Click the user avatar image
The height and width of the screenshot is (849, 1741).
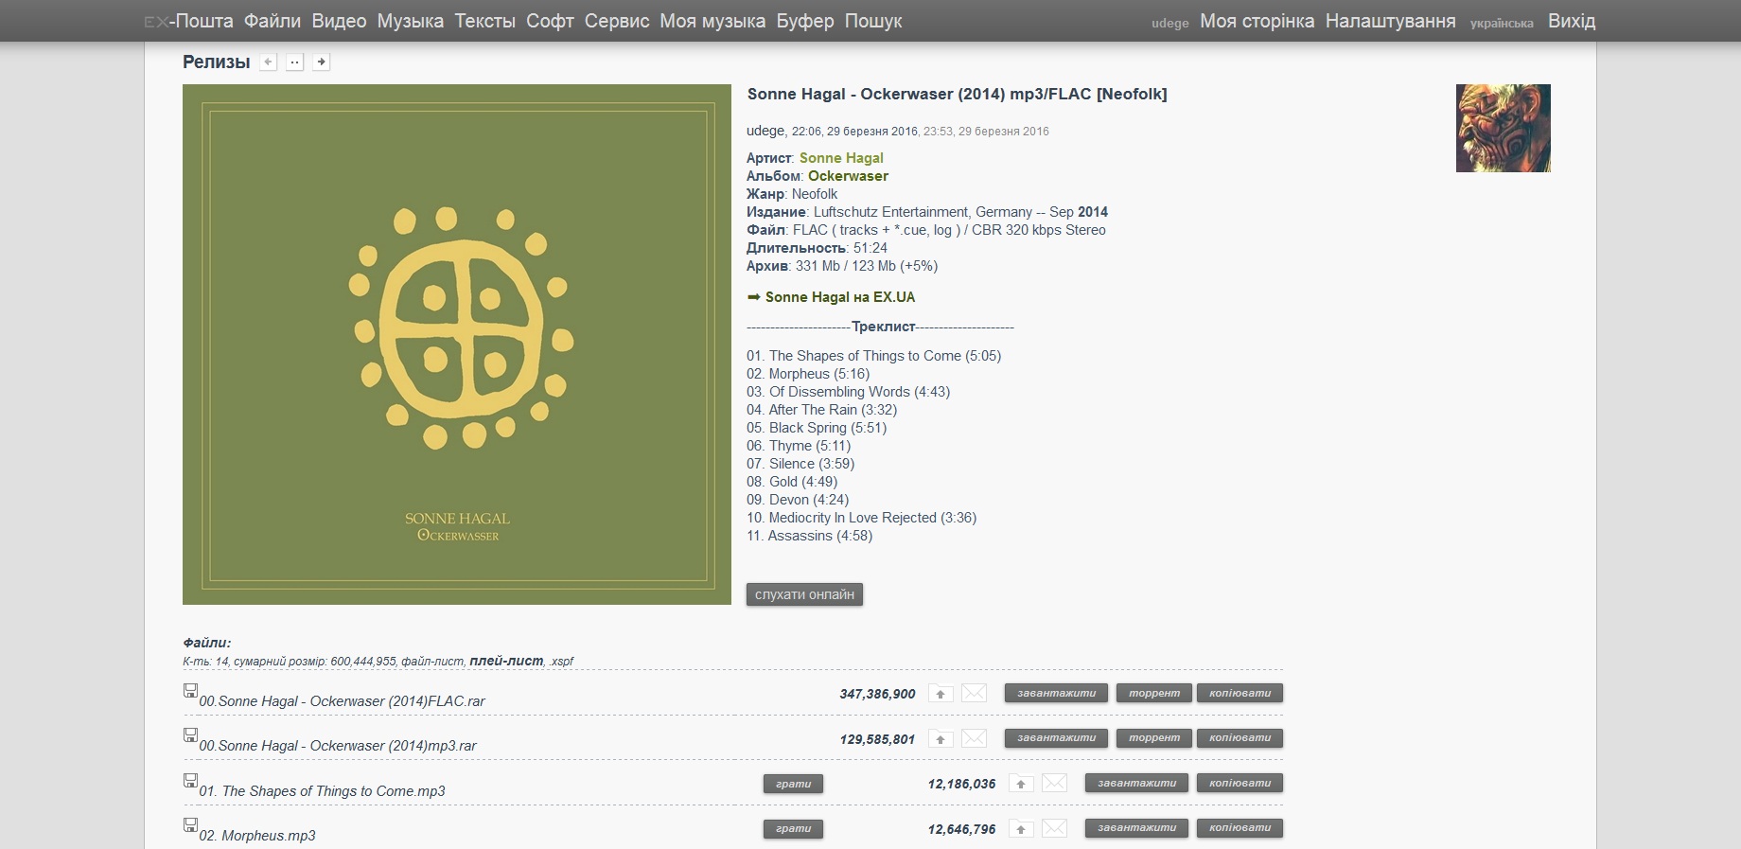tap(1504, 128)
